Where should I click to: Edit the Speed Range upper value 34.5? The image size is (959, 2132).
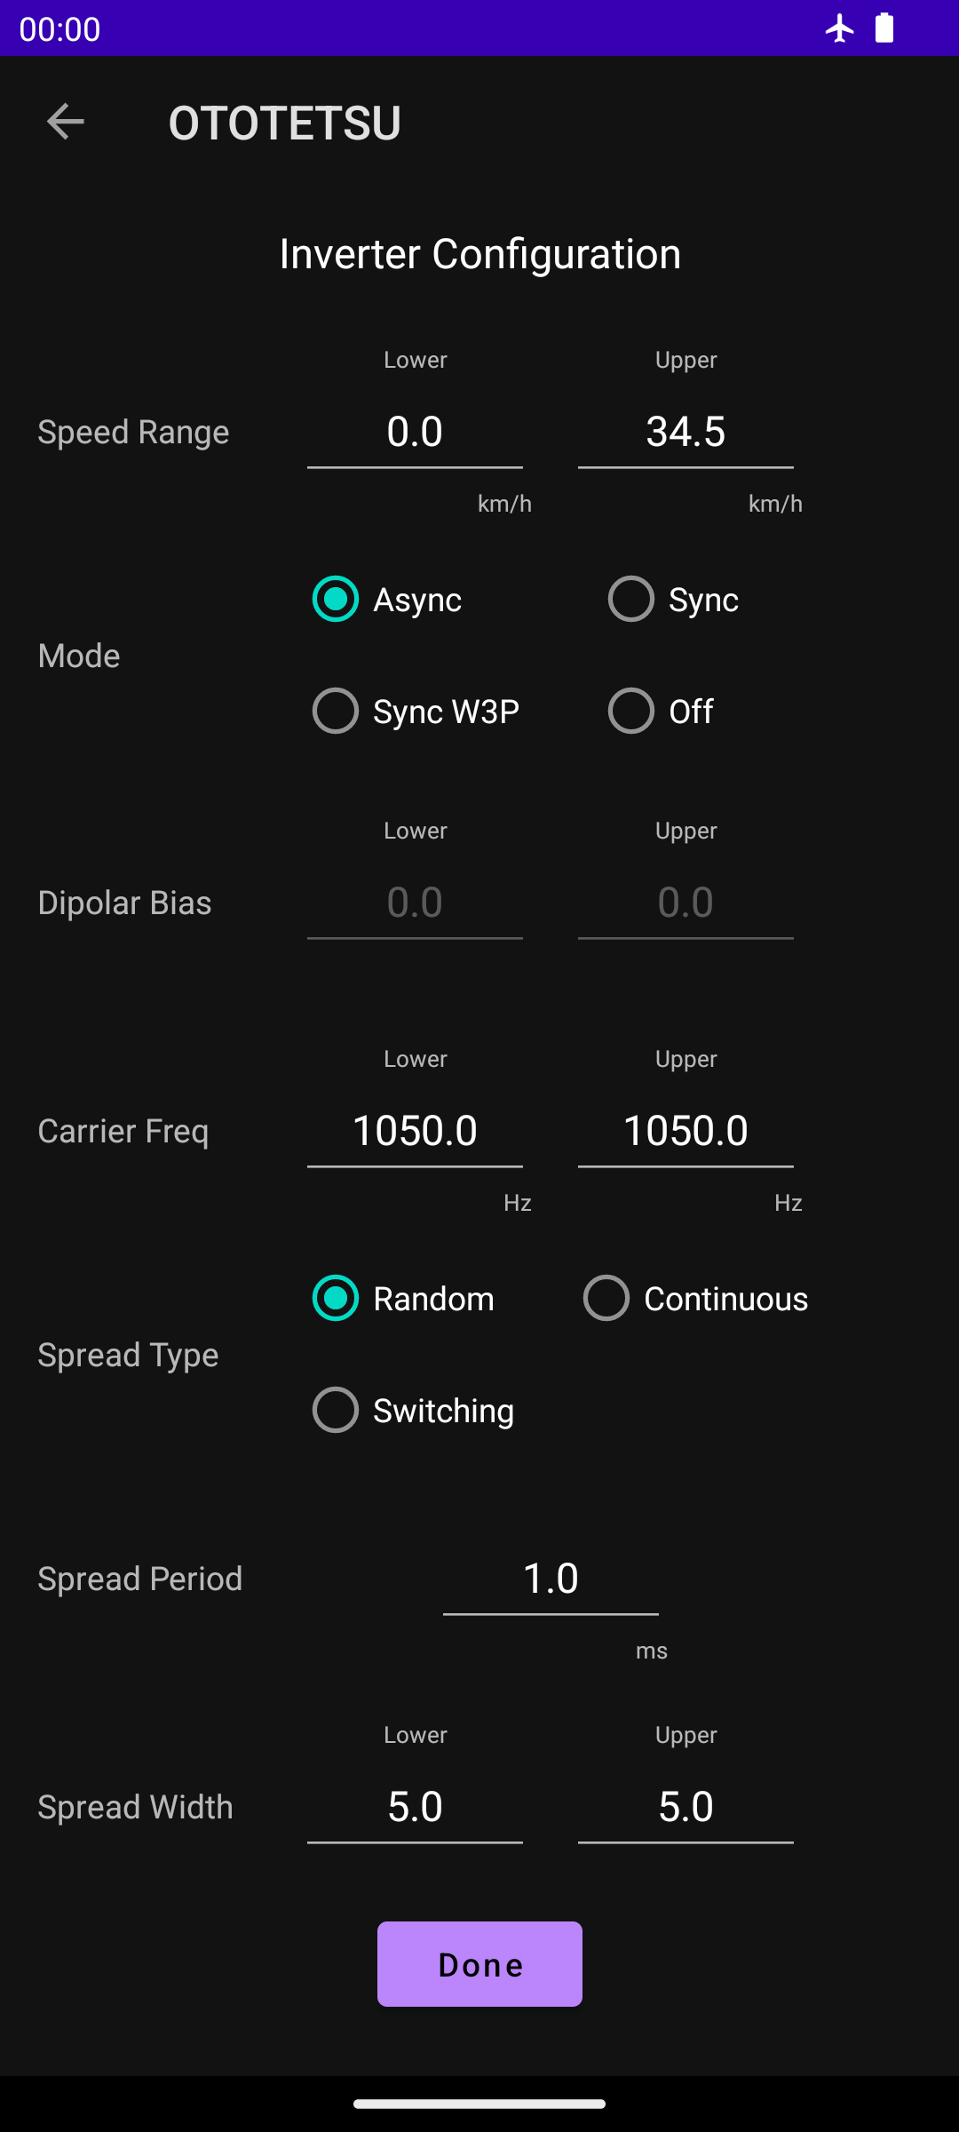686,433
